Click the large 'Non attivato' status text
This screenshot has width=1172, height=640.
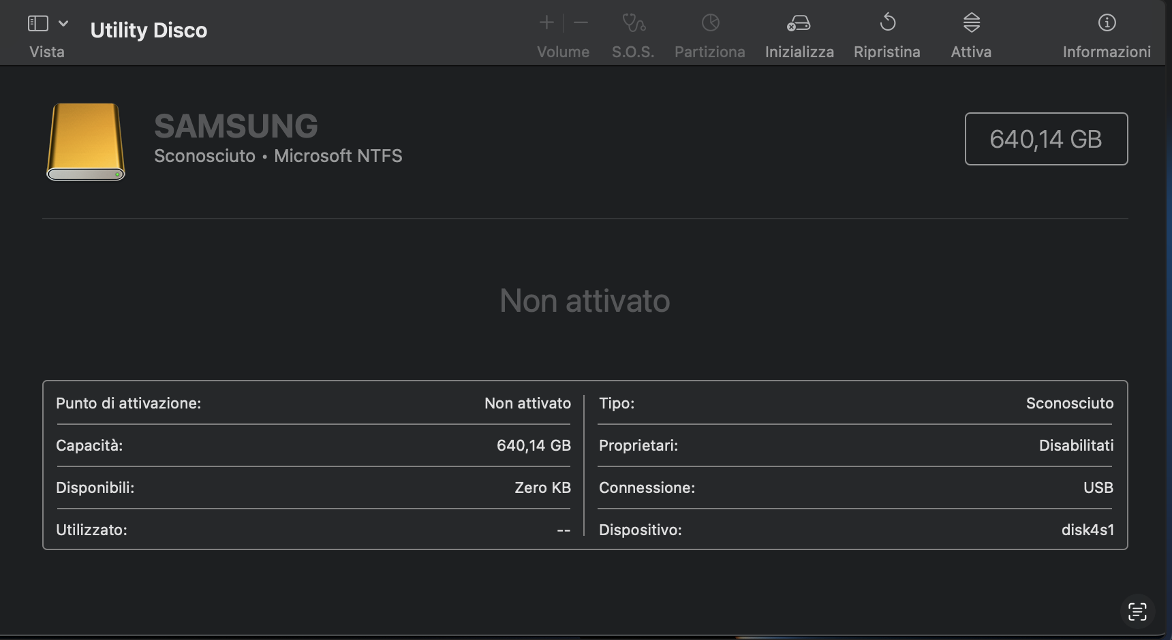point(585,301)
